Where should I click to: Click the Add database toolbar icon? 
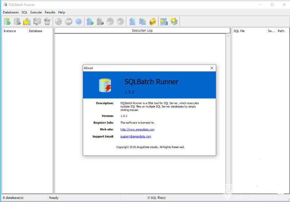pos(7,21)
